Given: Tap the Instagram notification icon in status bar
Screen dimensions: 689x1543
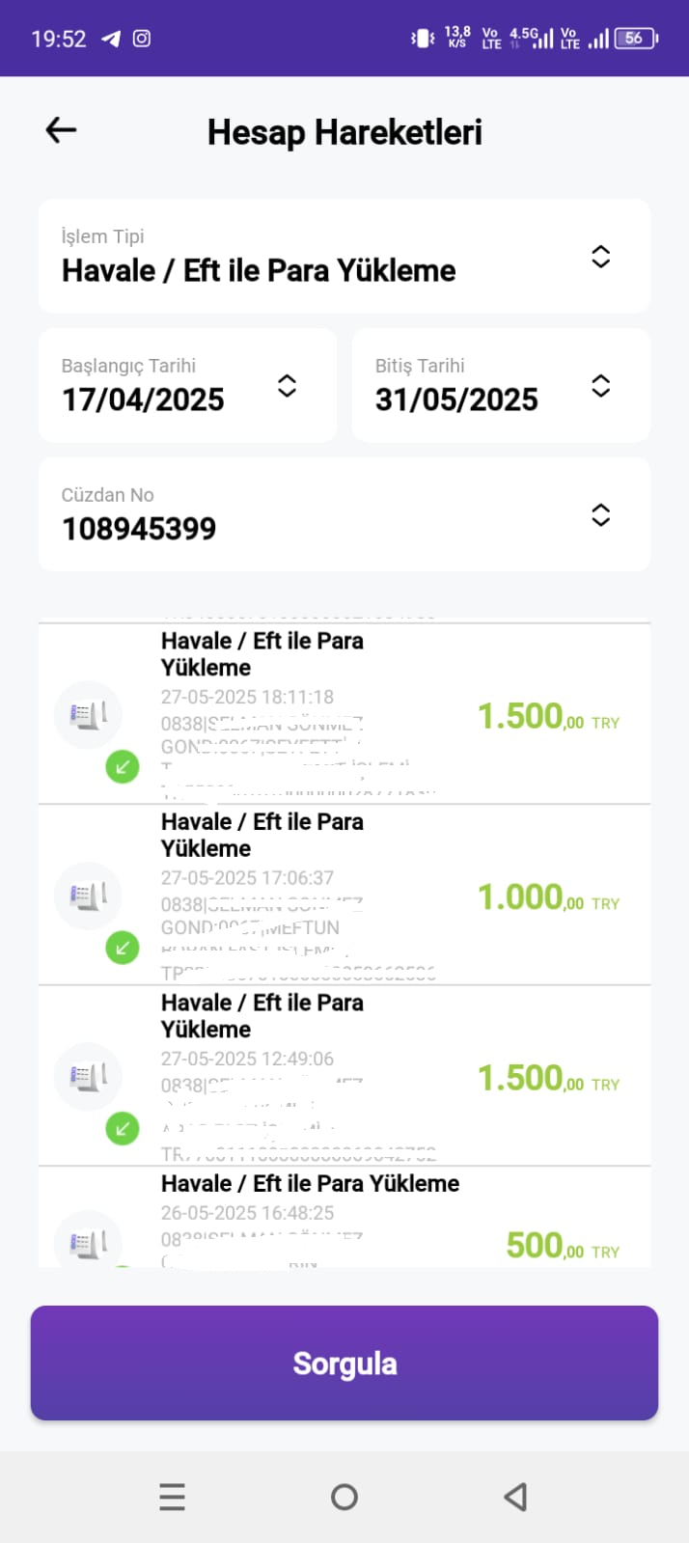Looking at the screenshot, I should 142,39.
